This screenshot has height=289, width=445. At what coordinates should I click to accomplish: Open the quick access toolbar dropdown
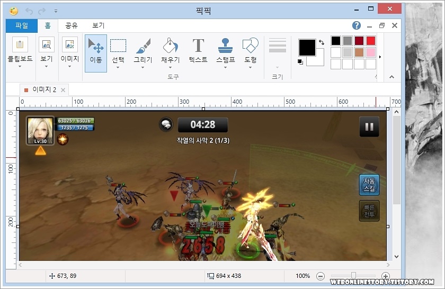click(56, 11)
